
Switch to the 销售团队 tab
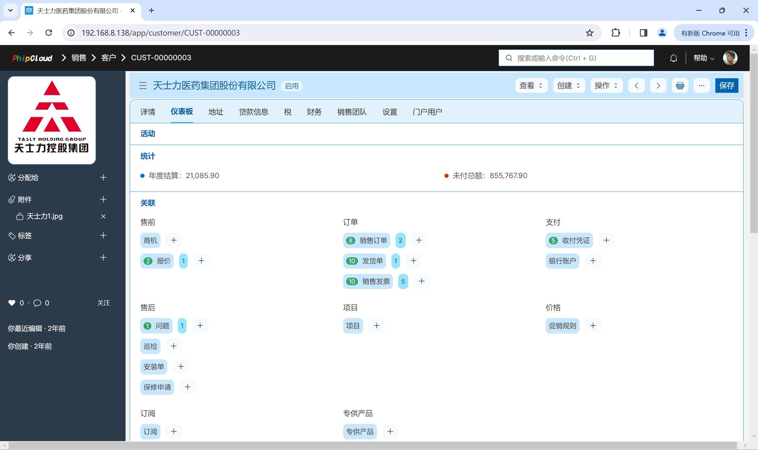point(351,112)
